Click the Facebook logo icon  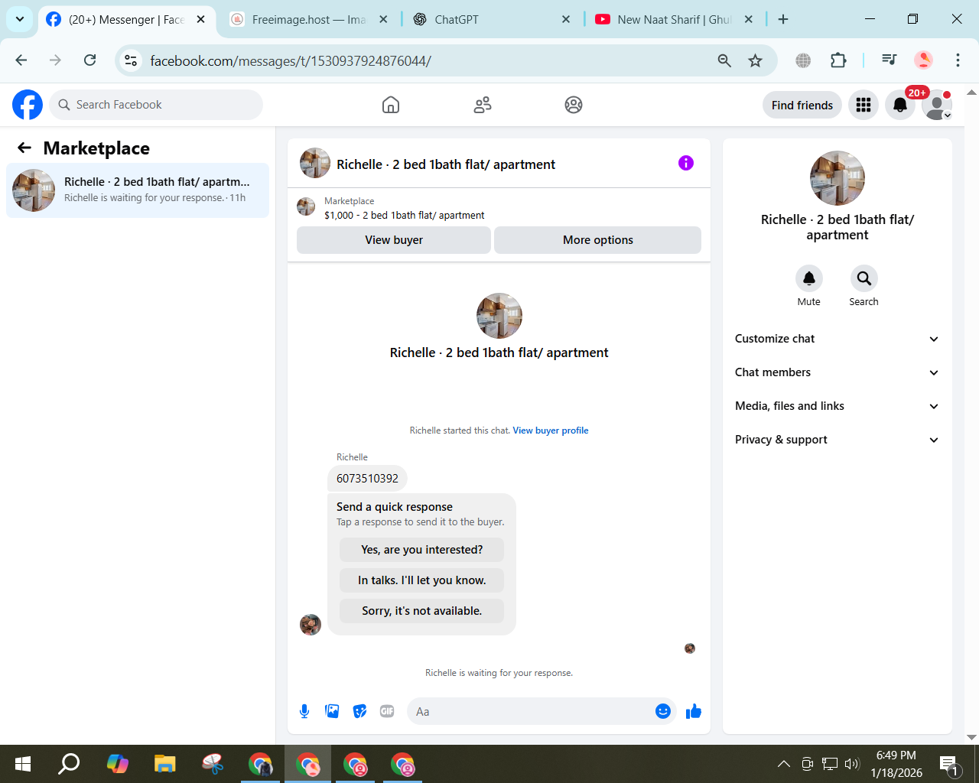[x=28, y=105]
